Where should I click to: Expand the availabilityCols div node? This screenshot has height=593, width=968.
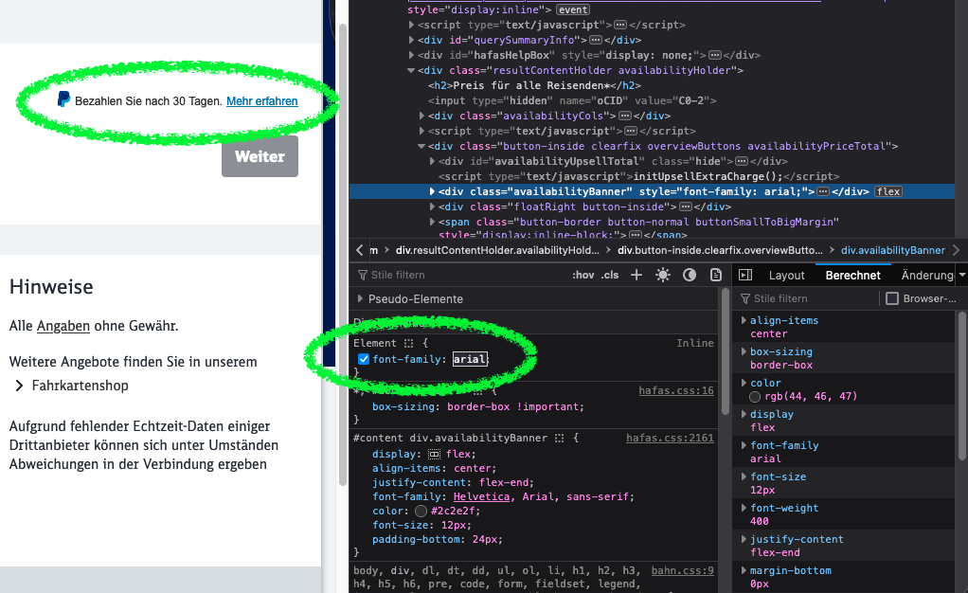tap(421, 116)
